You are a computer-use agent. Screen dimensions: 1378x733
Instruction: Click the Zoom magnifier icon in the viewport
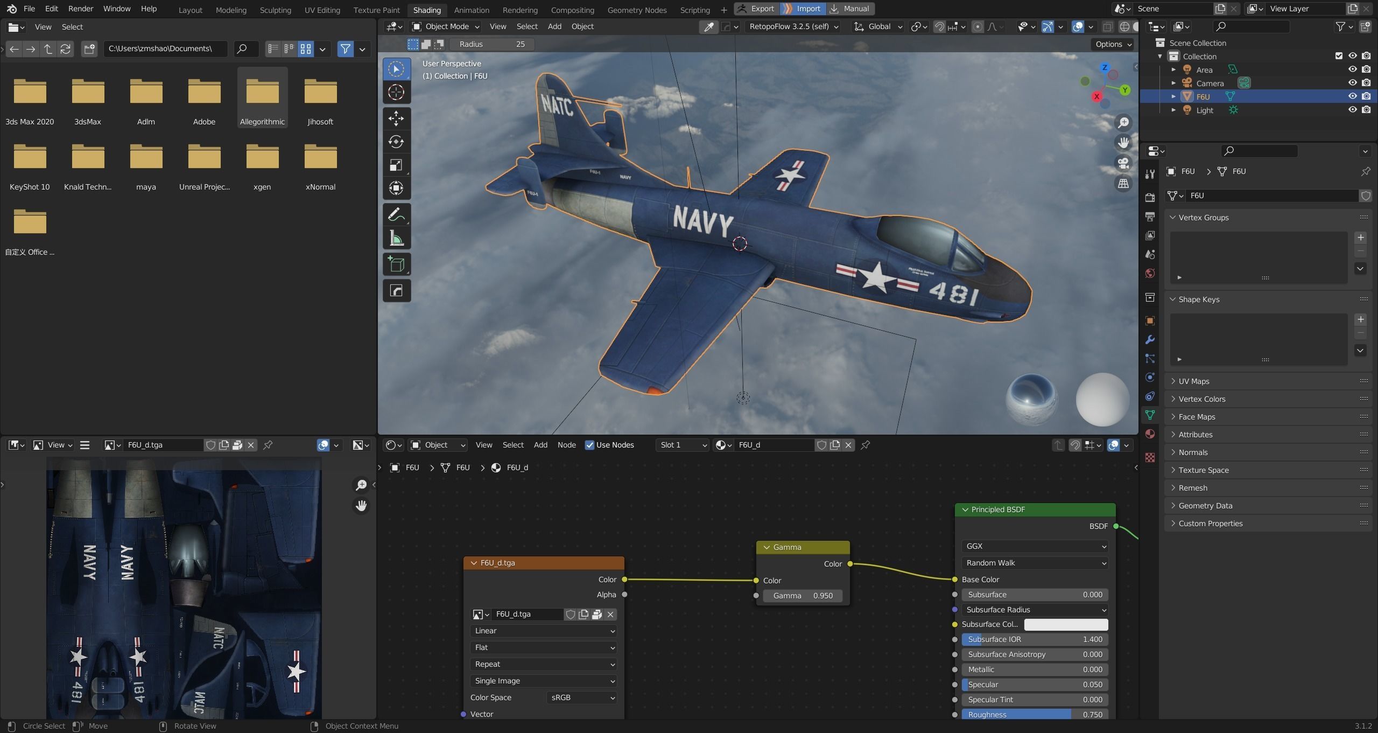tap(1123, 122)
